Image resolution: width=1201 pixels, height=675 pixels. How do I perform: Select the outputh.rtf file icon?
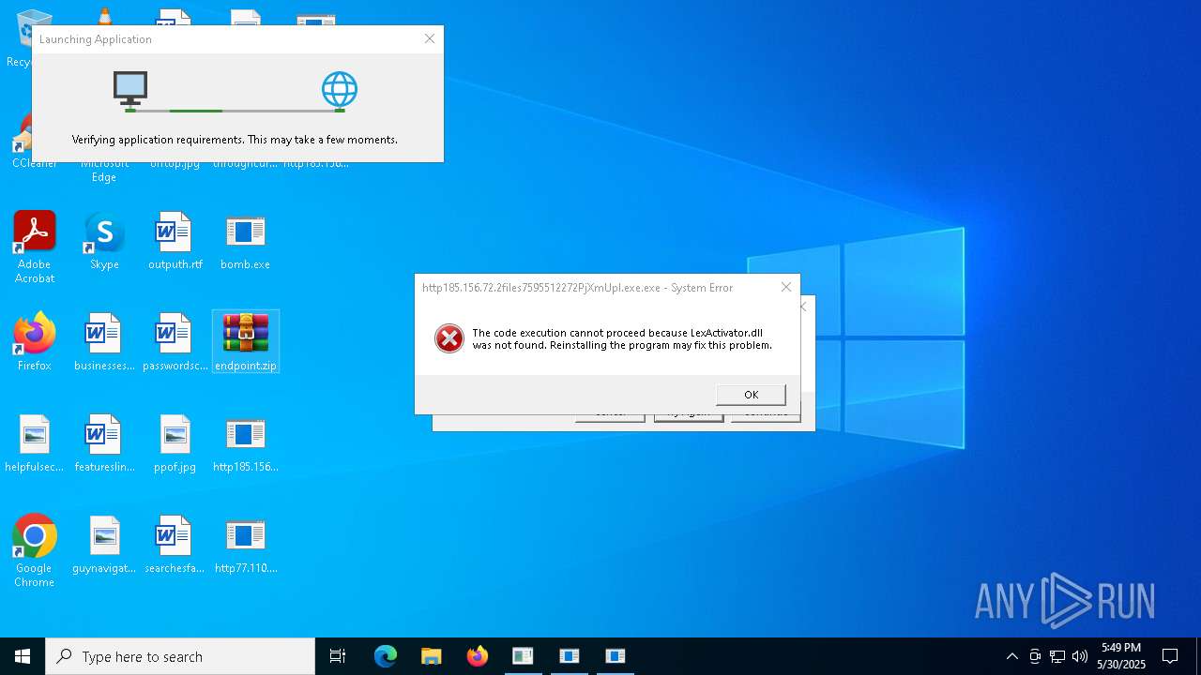175,242
